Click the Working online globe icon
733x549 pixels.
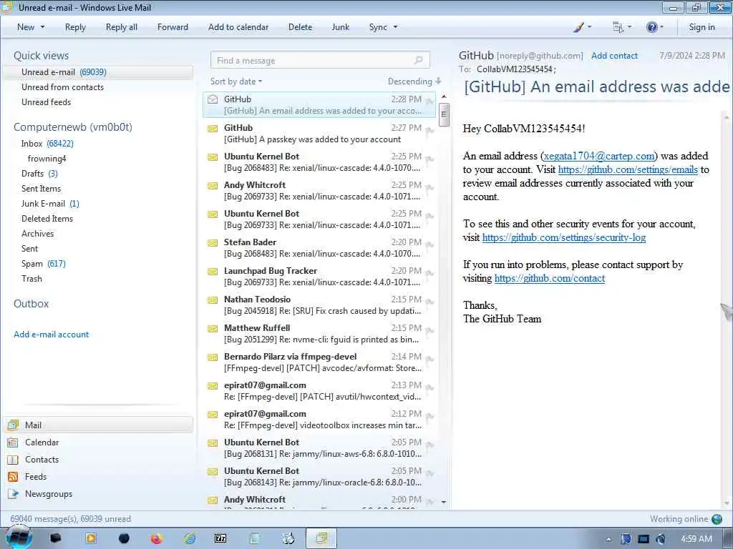pos(717,519)
